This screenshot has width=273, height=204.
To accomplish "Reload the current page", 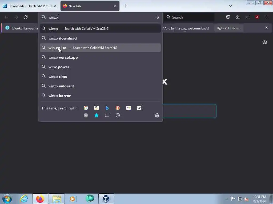I will (x=26, y=17).
